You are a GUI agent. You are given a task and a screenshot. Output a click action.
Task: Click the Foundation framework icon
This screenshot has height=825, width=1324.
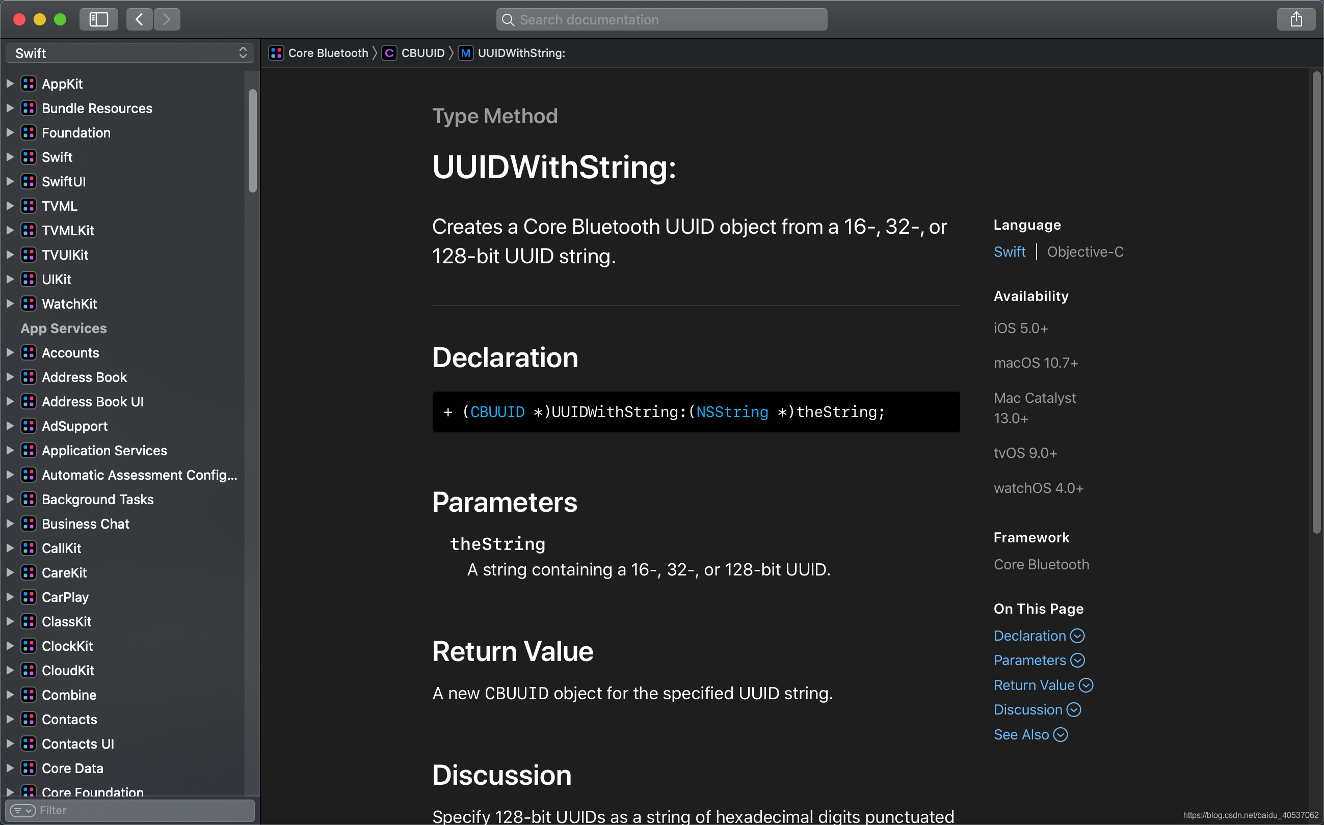pos(29,132)
